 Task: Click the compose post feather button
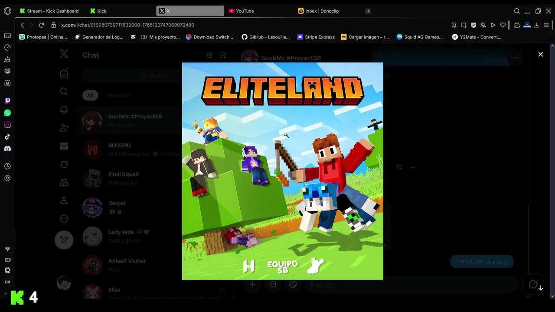pyautogui.click(x=64, y=240)
